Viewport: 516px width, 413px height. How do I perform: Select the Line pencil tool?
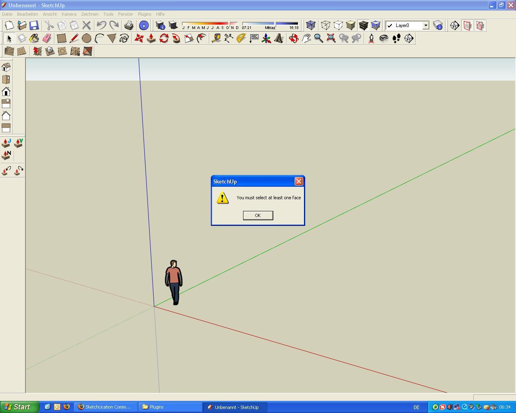pyautogui.click(x=74, y=38)
